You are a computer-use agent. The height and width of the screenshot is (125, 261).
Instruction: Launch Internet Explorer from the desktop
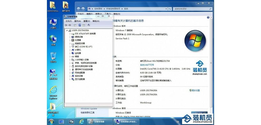point(53,92)
